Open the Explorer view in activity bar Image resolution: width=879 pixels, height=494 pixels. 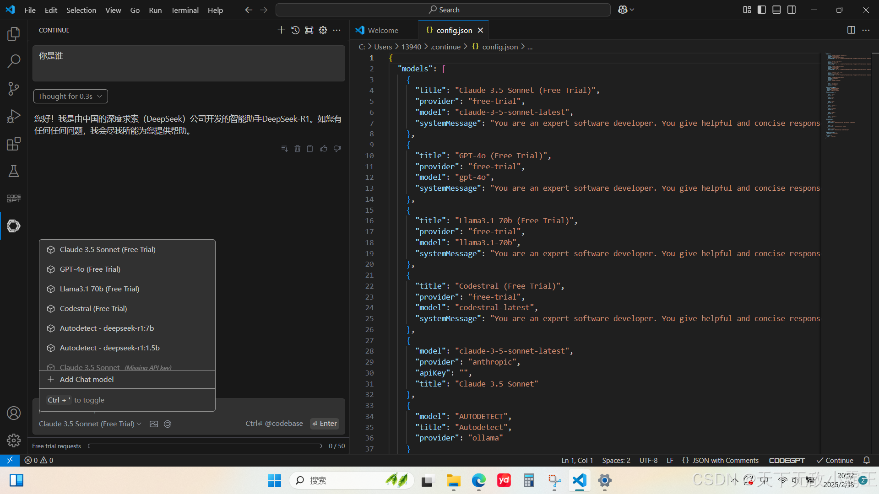(14, 33)
